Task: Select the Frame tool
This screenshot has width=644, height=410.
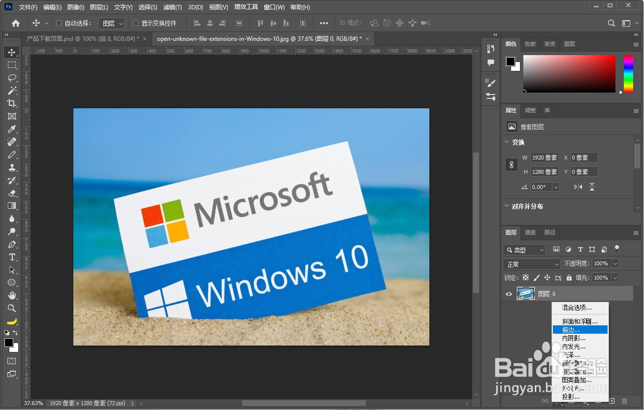Action: point(12,116)
